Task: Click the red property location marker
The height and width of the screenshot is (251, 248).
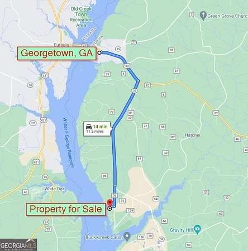Action: 110,202
